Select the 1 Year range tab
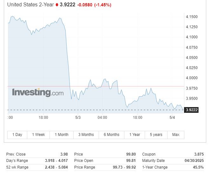Viewport: 211px width, 173px height. coord(135,135)
